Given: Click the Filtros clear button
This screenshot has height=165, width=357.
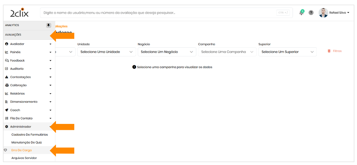Looking at the screenshot, I should [x=334, y=51].
